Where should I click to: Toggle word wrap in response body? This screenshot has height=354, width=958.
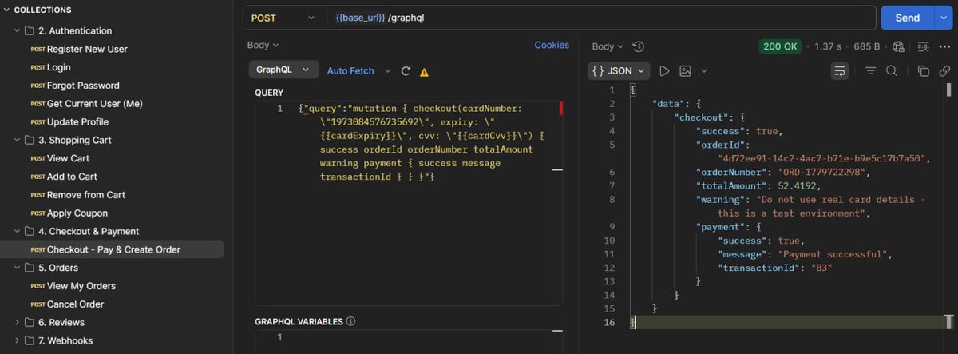click(840, 70)
